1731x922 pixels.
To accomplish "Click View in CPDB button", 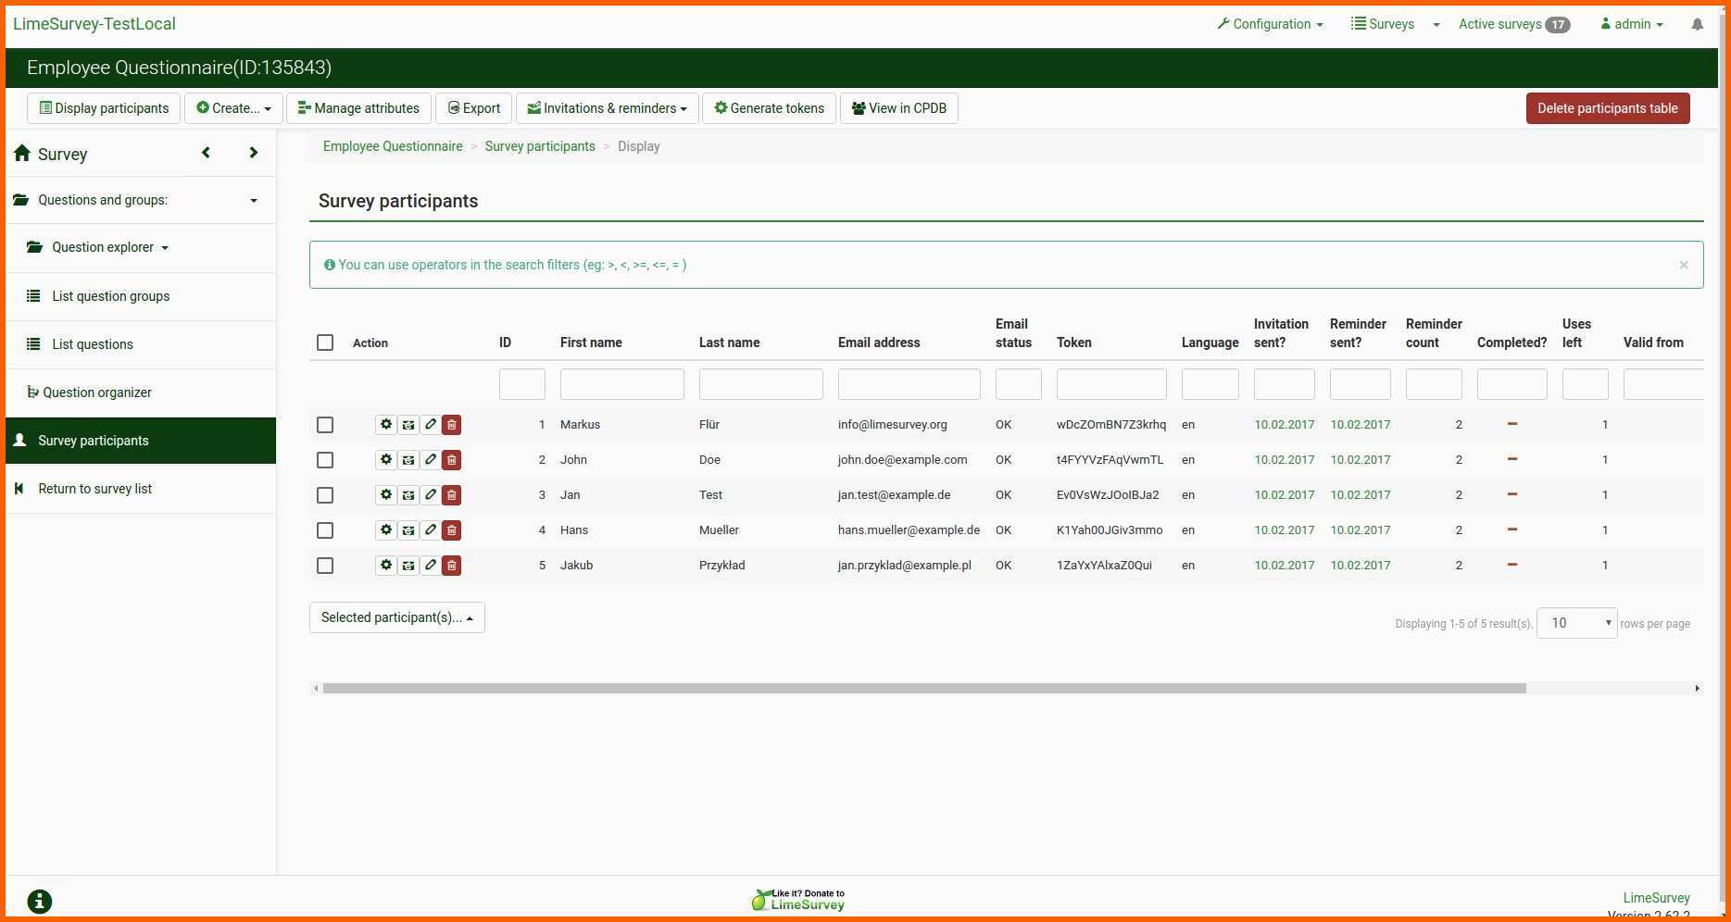I will pyautogui.click(x=899, y=108).
